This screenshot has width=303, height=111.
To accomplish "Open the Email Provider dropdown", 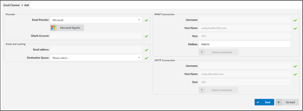I will pos(96,20).
